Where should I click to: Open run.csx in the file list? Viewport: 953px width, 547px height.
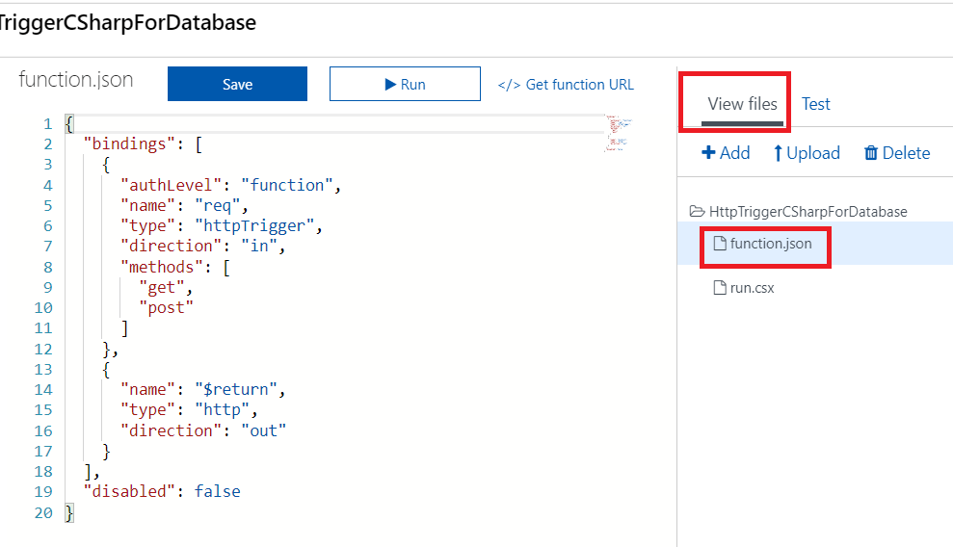click(x=744, y=288)
